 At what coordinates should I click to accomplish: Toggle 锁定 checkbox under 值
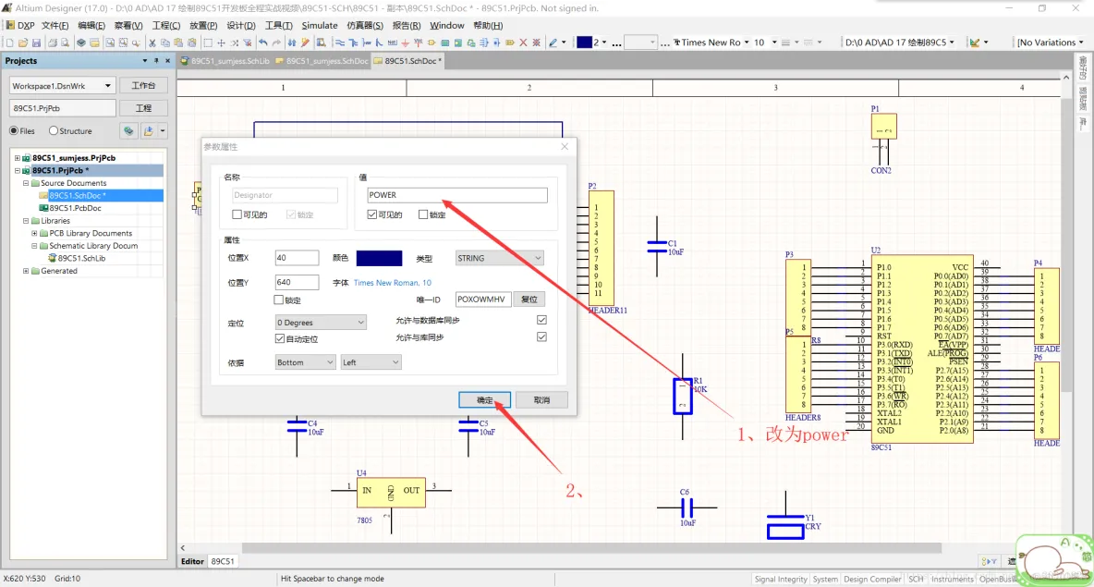(423, 214)
